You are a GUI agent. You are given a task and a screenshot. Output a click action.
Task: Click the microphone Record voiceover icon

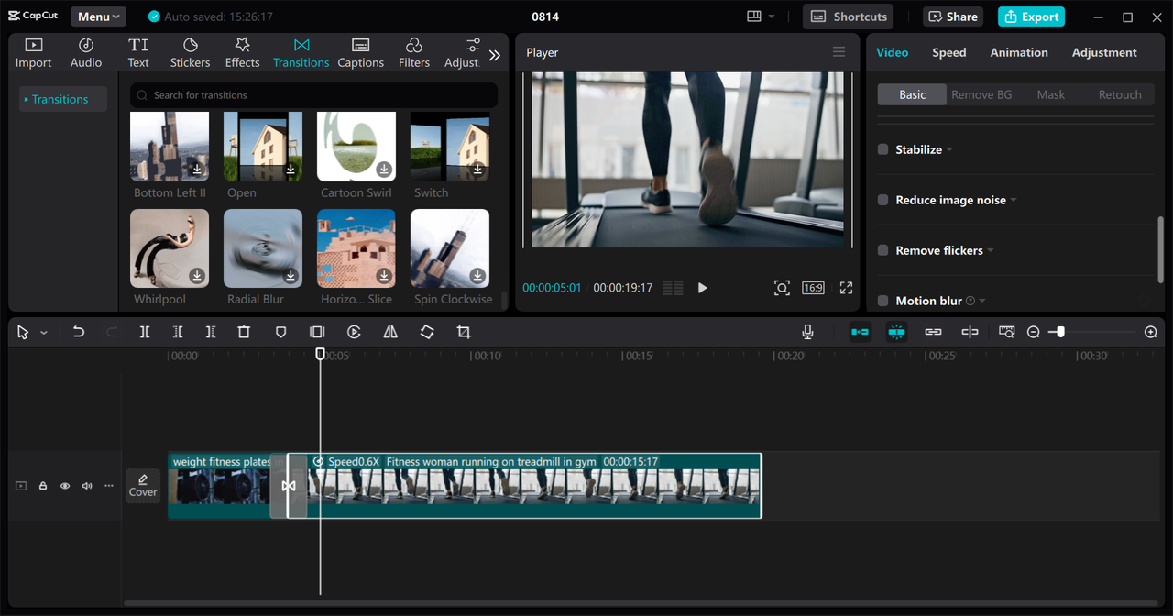[807, 332]
